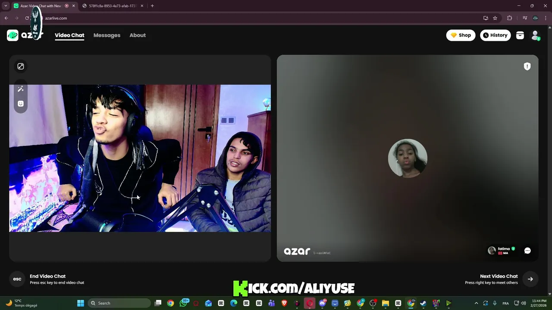Open the chat bubble message icon
Image resolution: width=552 pixels, height=310 pixels.
527,251
